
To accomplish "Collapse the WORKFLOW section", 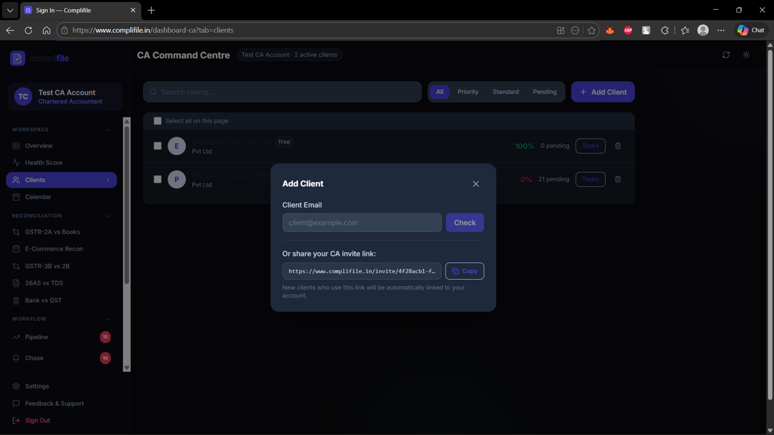I will 108,319.
